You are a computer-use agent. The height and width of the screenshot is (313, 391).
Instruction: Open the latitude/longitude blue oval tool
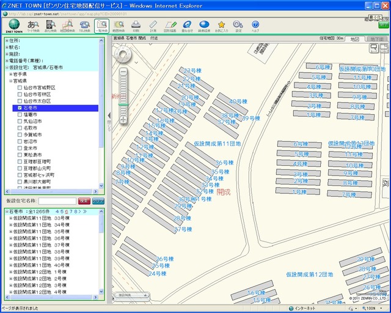(x=204, y=26)
